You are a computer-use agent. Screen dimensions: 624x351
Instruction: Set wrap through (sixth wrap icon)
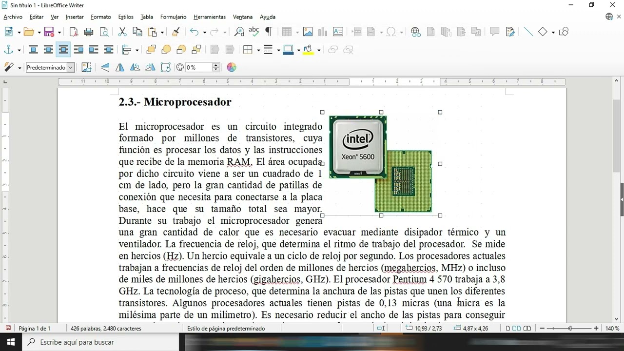pyautogui.click(x=109, y=50)
